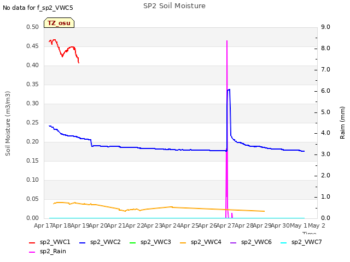The width and height of the screenshot is (350, 262).
Task: Click the Soil Moisture (m3/m3) axis label
Action: tap(8, 123)
